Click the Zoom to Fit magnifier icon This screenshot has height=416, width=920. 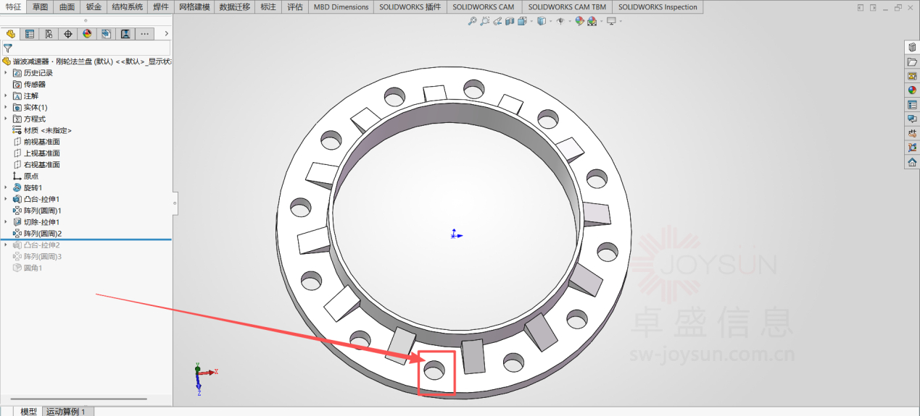point(472,22)
